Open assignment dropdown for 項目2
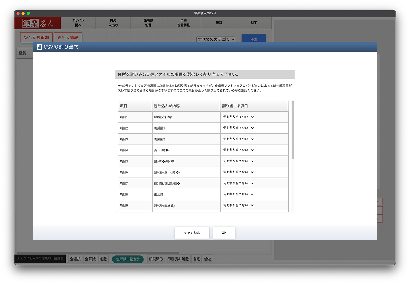This screenshot has height=284, width=410. coord(238,128)
